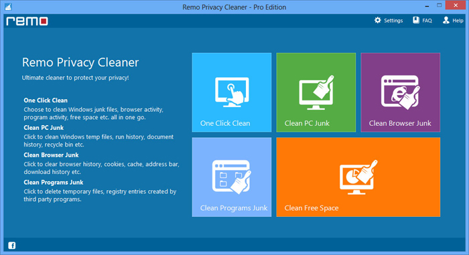
Task: Launch Clean Programs Junk via its tile label
Action: point(234,208)
